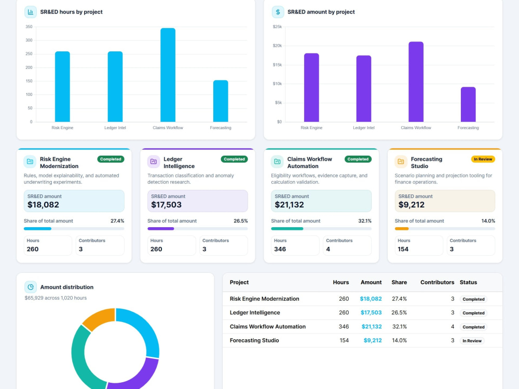
Task: Click the Ledger Intel bar in amount chart
Action: [x=364, y=89]
